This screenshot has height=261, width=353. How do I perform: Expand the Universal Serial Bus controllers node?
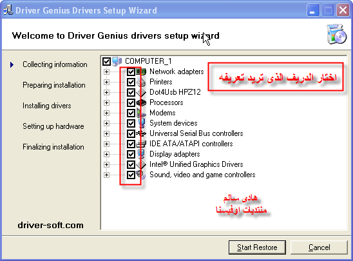[106, 134]
